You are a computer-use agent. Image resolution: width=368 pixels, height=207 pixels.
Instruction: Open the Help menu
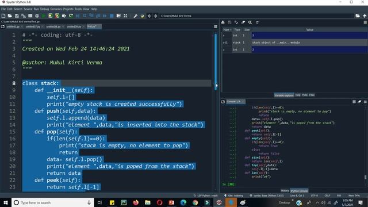tap(94, 9)
